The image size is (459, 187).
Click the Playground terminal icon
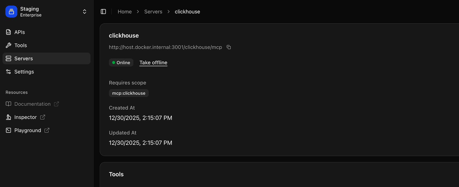coord(8,130)
